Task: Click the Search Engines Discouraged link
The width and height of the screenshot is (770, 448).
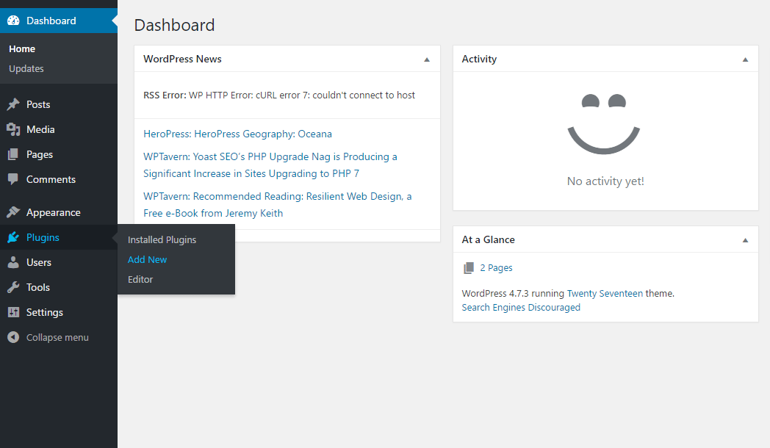Action: click(x=521, y=307)
